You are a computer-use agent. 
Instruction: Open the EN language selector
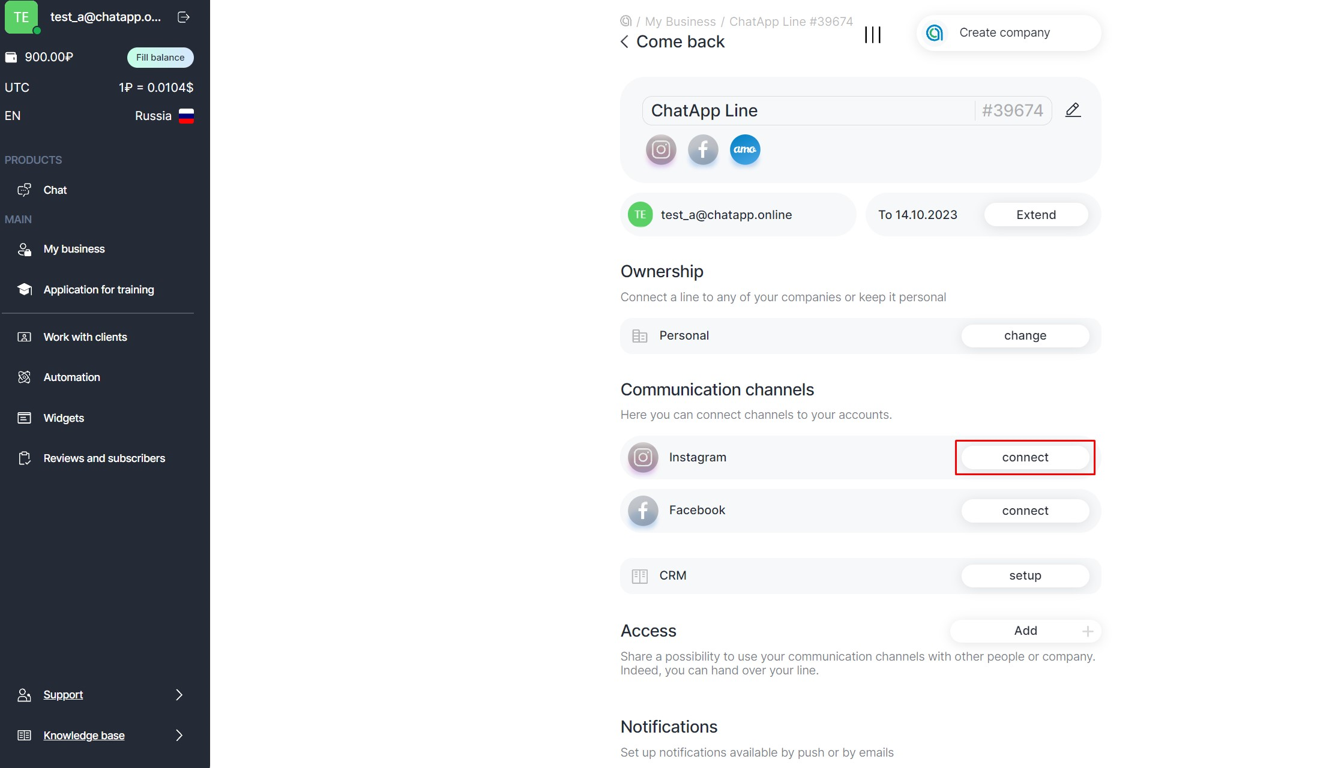click(13, 116)
